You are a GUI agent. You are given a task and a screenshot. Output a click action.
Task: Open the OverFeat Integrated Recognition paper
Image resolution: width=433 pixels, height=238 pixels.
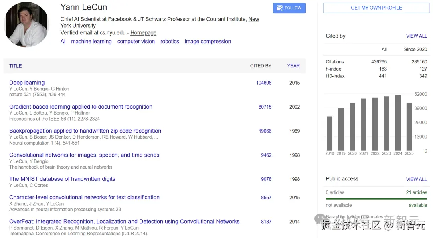[x=124, y=222]
